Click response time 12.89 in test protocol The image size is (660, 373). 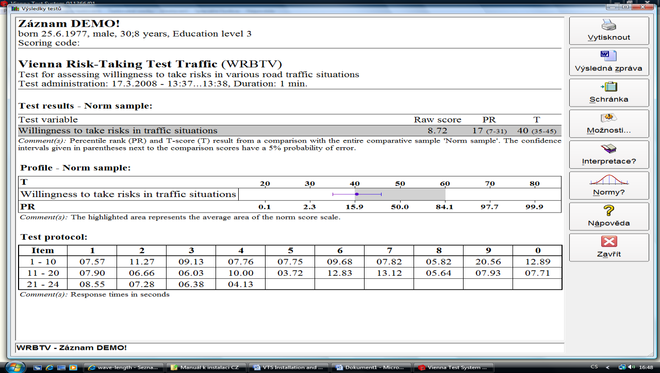tap(537, 262)
